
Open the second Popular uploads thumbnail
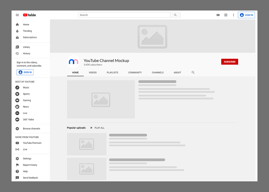coord(87,169)
